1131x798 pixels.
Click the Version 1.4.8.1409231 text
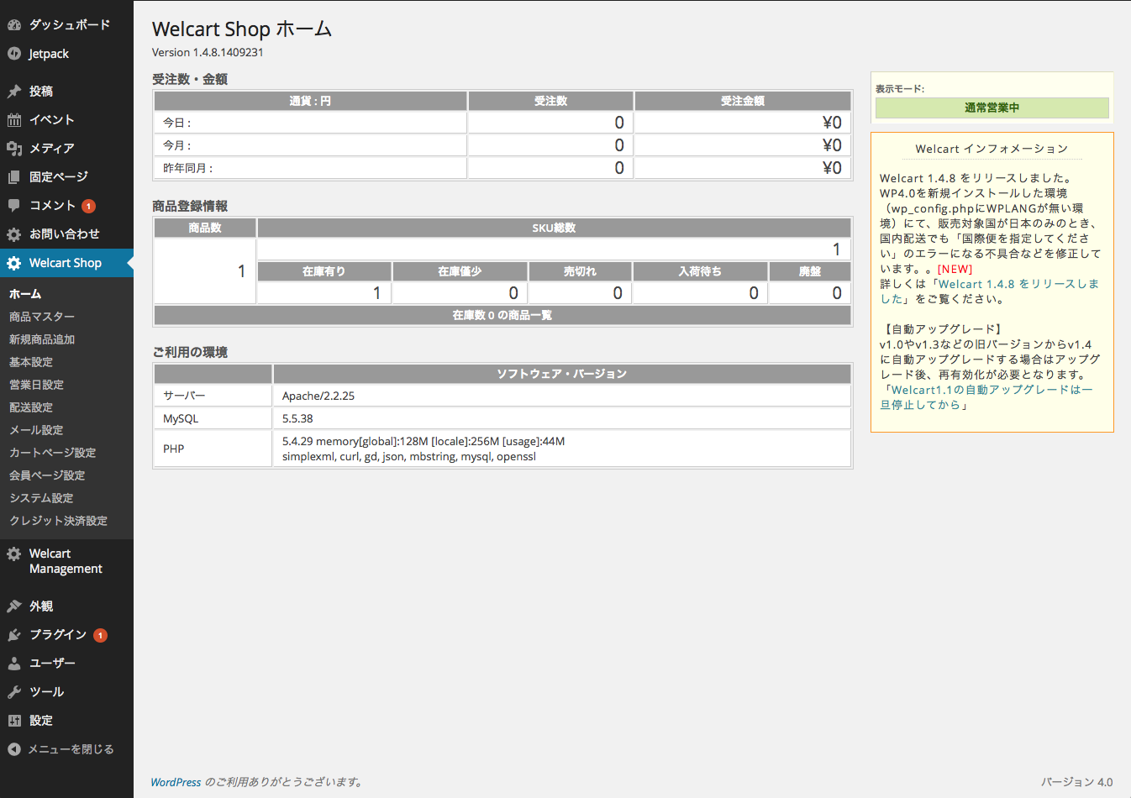tap(208, 52)
